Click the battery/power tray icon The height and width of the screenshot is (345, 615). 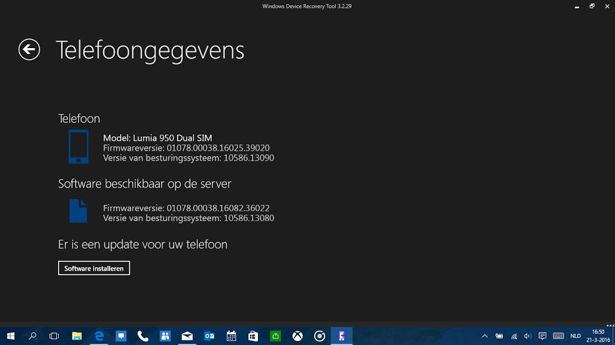tap(500, 336)
